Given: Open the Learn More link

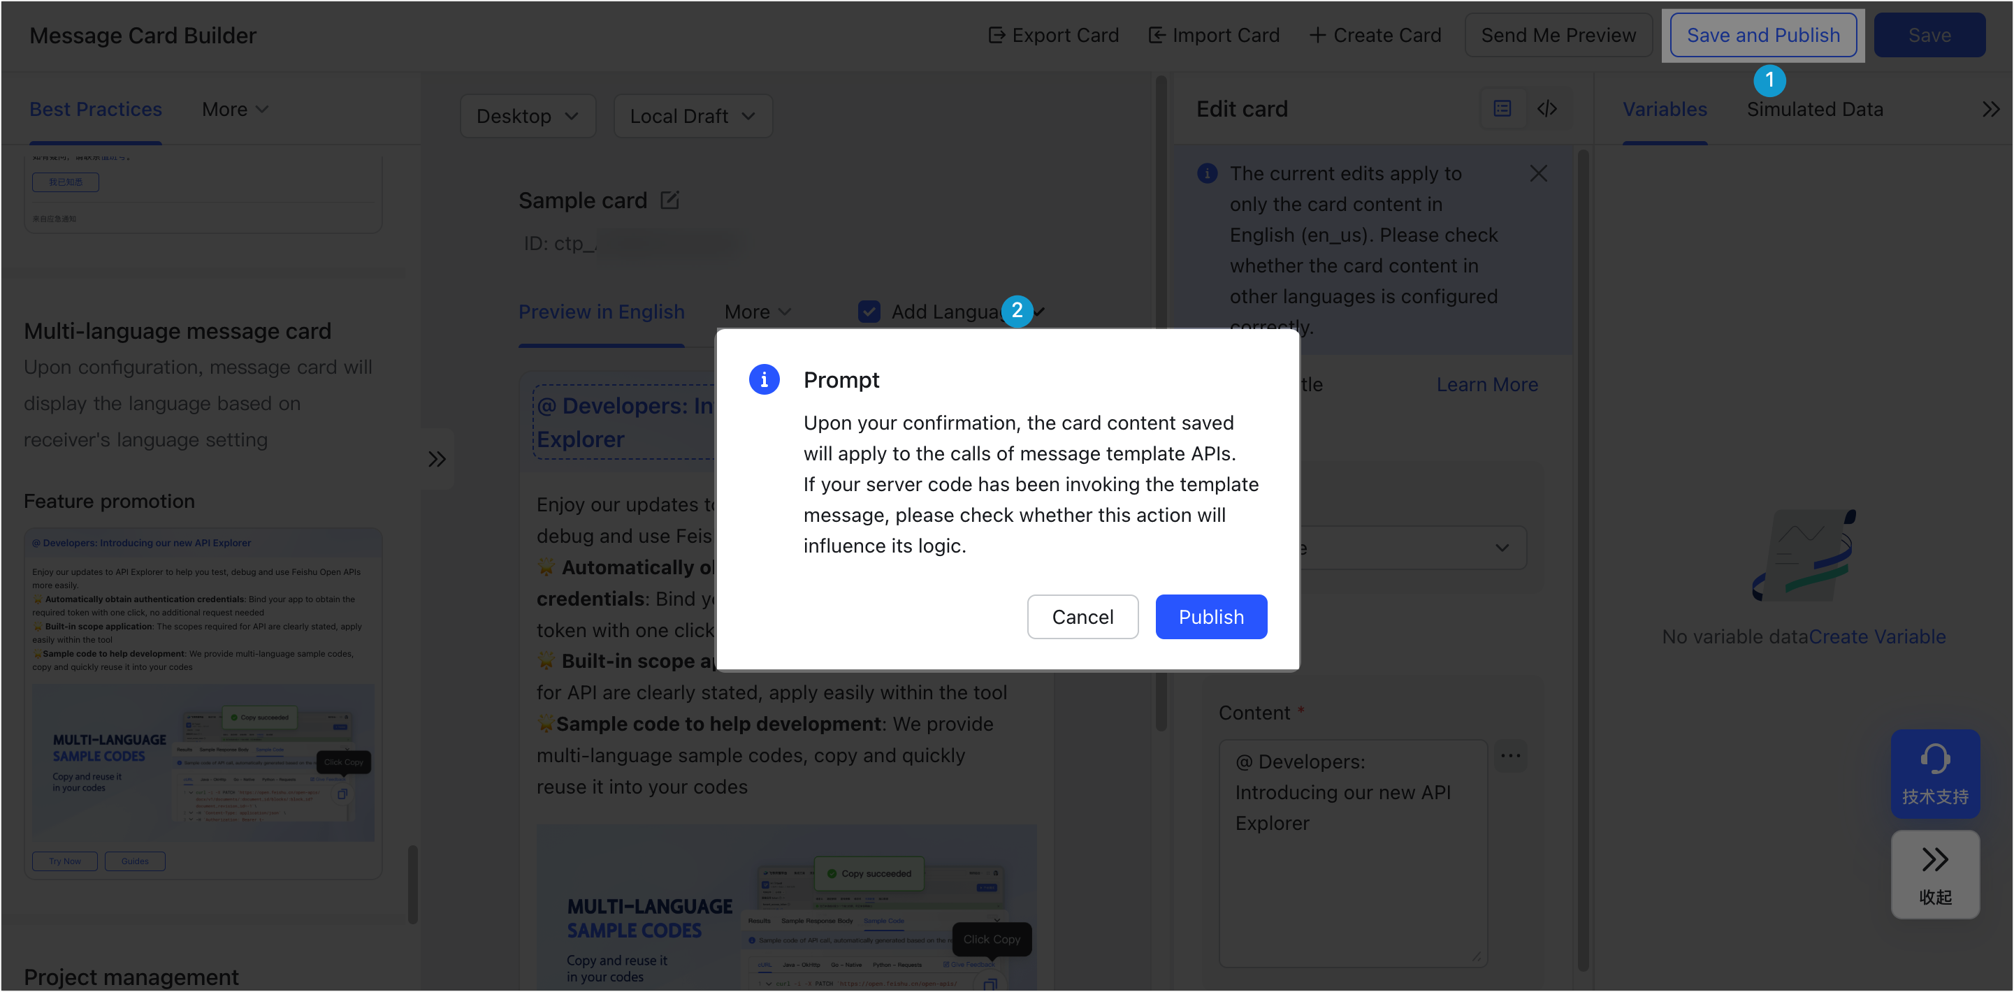Looking at the screenshot, I should tap(1487, 385).
